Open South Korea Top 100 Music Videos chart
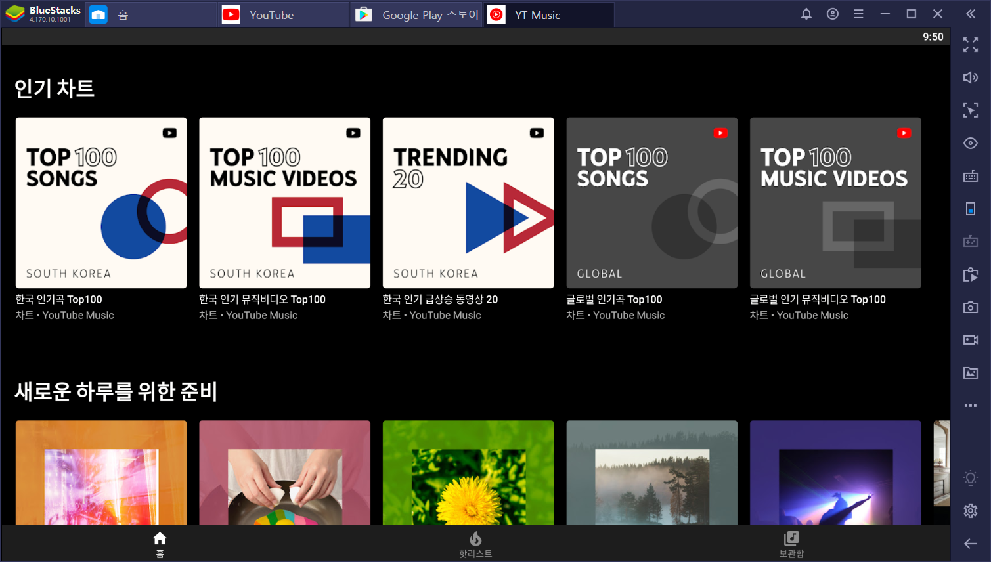 click(x=284, y=203)
